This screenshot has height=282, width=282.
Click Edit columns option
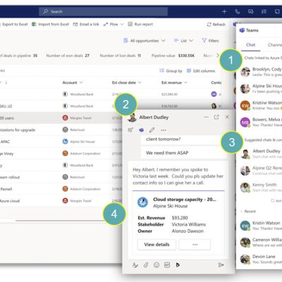(x=201, y=70)
